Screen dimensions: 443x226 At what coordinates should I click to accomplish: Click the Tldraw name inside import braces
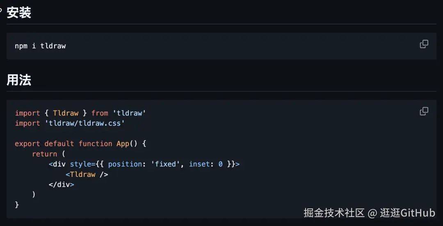coord(66,113)
